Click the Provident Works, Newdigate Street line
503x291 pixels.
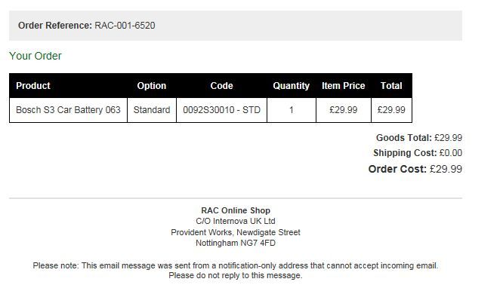coord(236,232)
